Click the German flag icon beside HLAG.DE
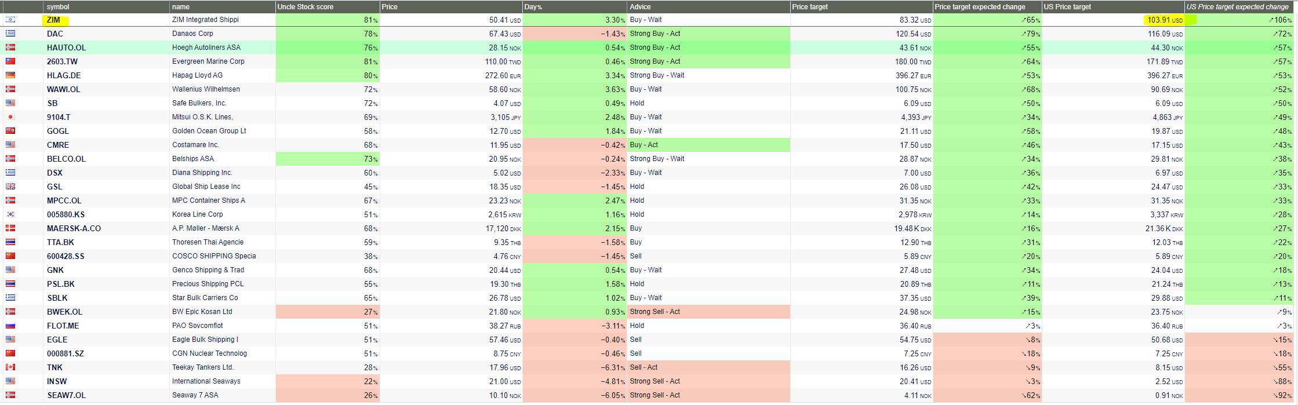 click(10, 75)
